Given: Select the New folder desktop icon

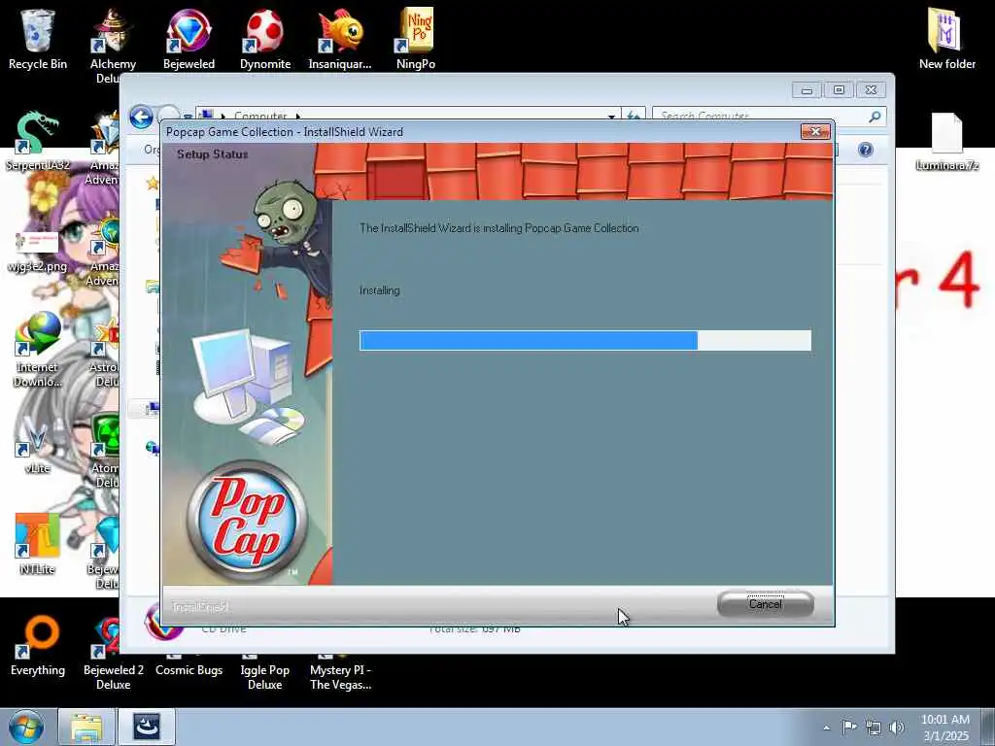Looking at the screenshot, I should [946, 39].
